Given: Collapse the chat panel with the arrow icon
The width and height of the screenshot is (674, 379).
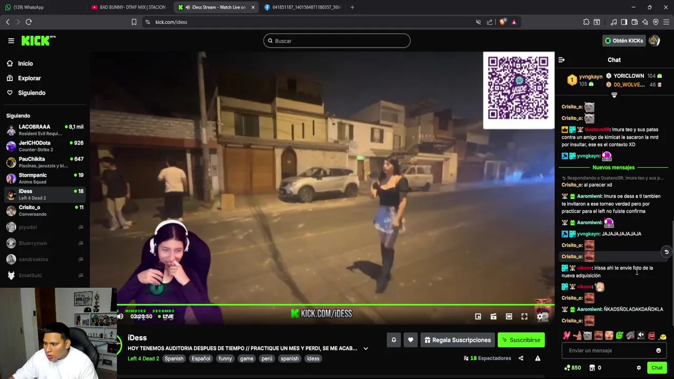Looking at the screenshot, I should click(561, 60).
